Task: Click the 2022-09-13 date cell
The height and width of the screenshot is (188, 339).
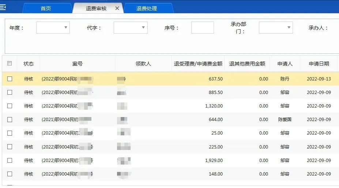Action: tap(319, 79)
